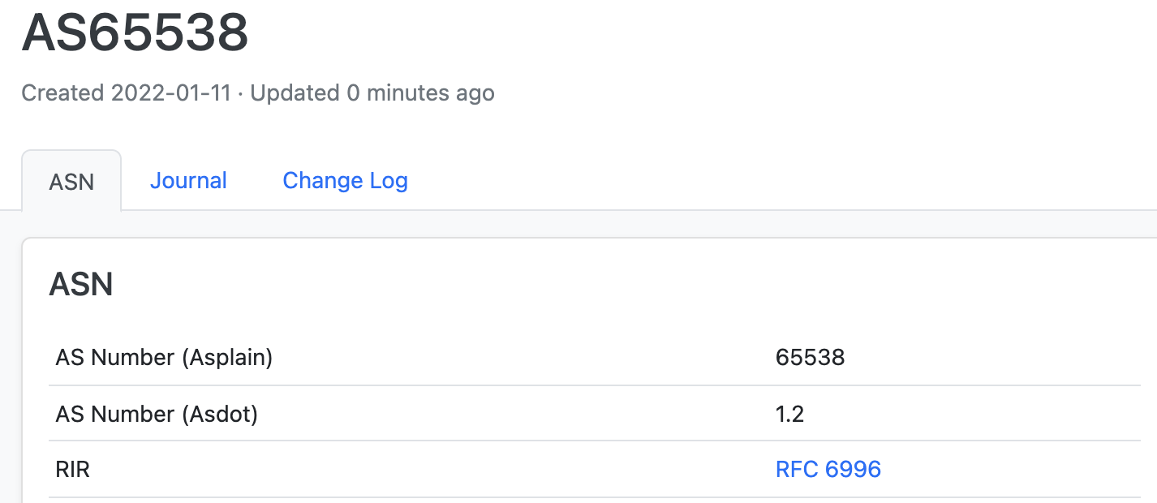Image resolution: width=1157 pixels, height=503 pixels.
Task: Click inside the AS Number (Asdot) table row
Action: point(487,413)
